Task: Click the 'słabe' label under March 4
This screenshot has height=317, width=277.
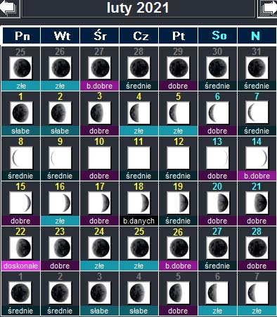Action: tap(139, 311)
